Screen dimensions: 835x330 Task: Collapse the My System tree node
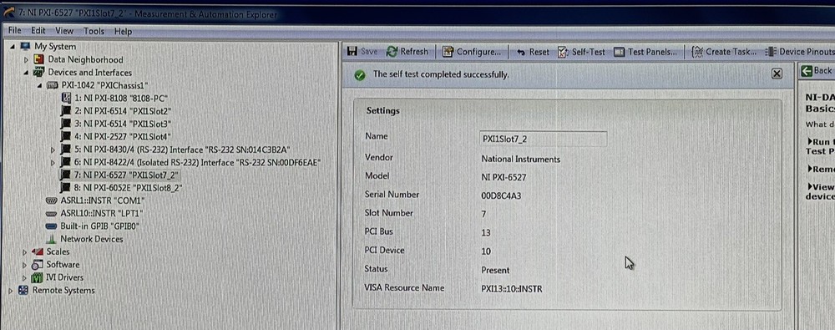coord(13,47)
